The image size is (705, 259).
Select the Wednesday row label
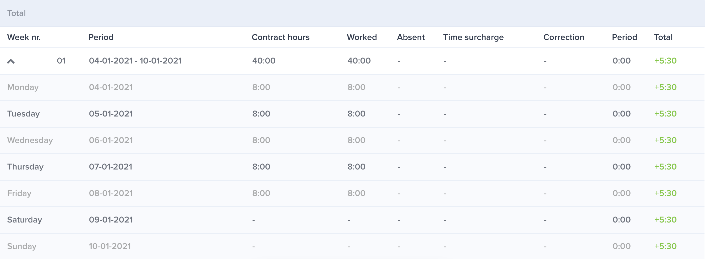(30, 140)
